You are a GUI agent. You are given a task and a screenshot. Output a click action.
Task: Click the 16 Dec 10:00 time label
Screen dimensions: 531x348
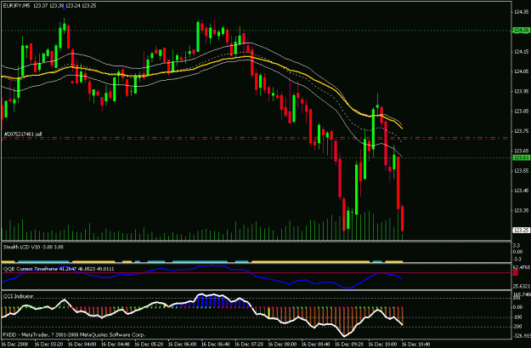point(382,344)
